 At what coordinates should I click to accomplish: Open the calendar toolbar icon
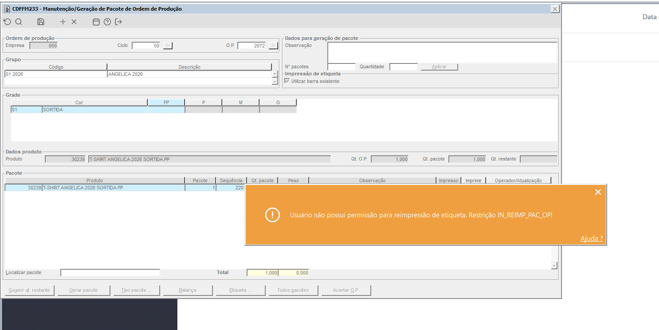(x=96, y=22)
